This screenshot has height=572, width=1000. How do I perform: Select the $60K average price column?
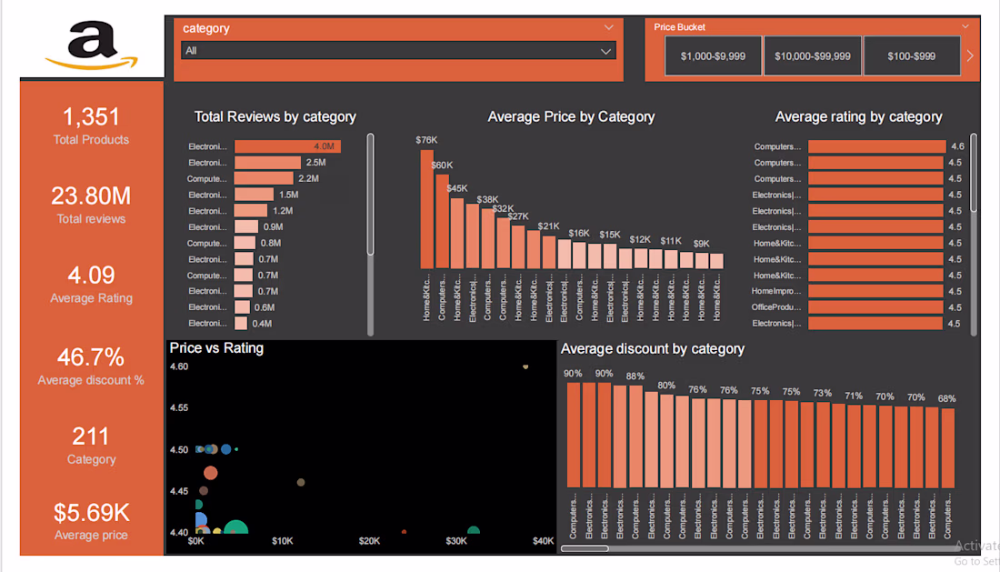point(442,221)
